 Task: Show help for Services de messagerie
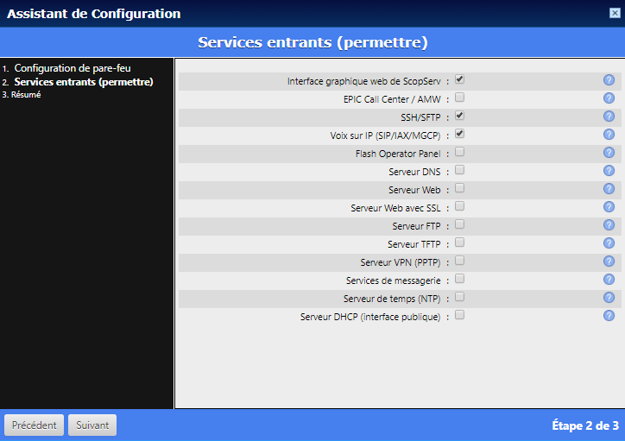click(609, 280)
